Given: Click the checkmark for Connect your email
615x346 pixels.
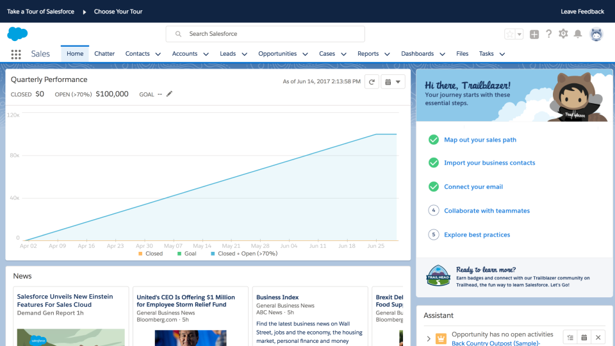Looking at the screenshot, I should pyautogui.click(x=434, y=186).
